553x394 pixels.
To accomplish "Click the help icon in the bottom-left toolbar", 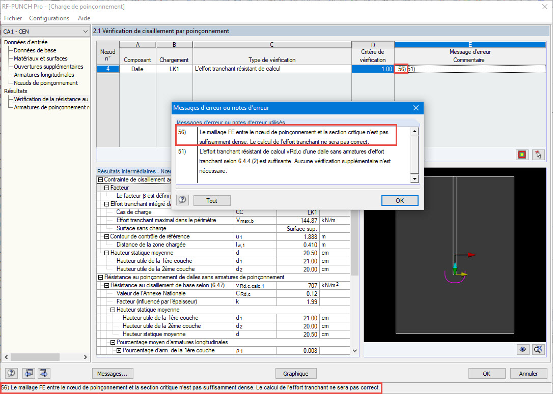I will [11, 373].
